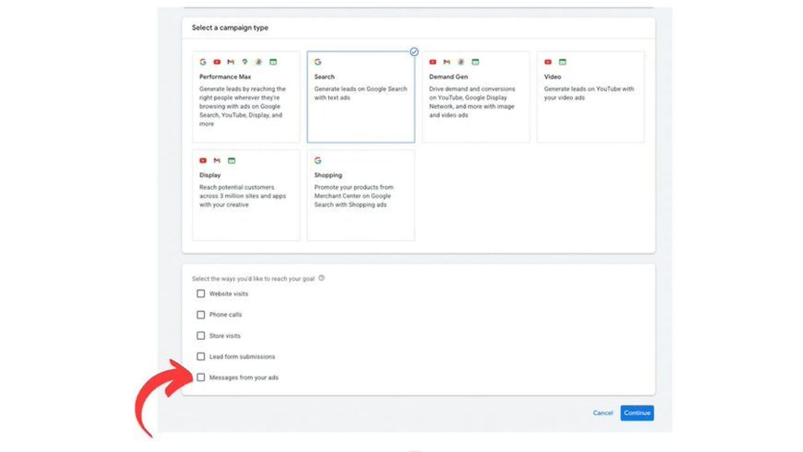Tick the Phone calls checkbox
Image resolution: width=803 pixels, height=452 pixels.
click(x=201, y=315)
